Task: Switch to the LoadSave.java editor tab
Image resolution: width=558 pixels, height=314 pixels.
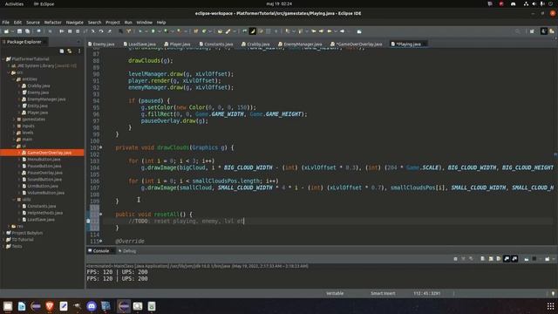Action: click(x=139, y=44)
